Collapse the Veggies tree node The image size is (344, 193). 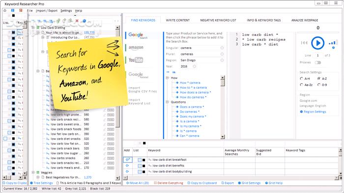[x=33, y=172]
